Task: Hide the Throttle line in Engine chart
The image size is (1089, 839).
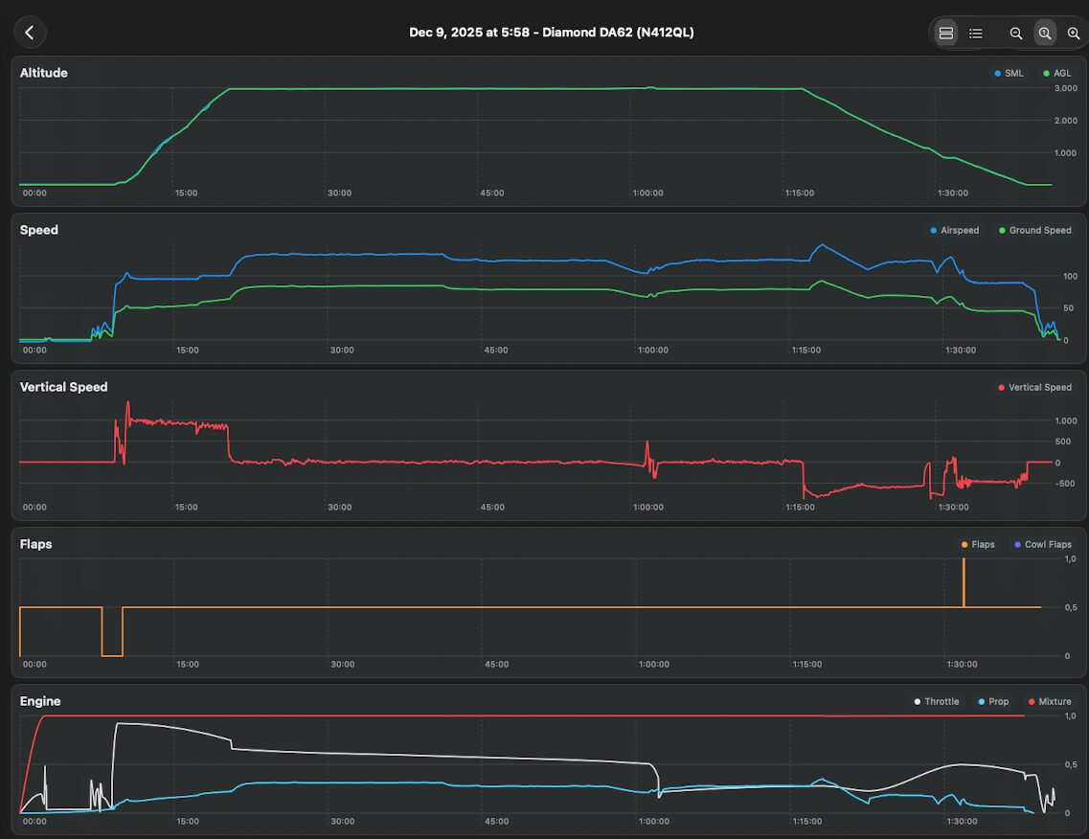Action: tap(936, 702)
